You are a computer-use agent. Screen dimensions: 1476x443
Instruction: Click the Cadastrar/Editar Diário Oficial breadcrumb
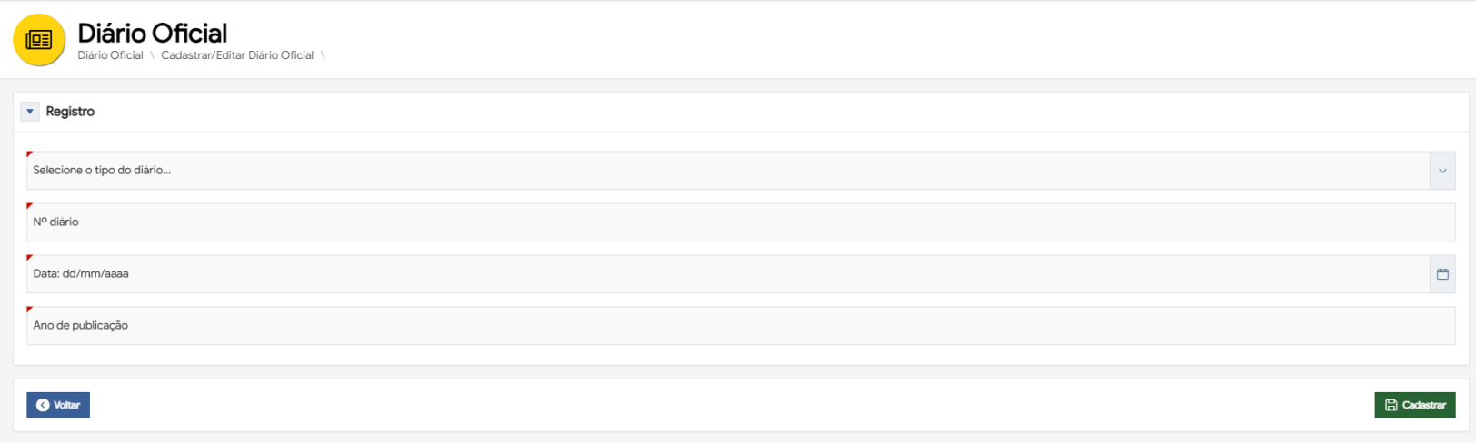pos(237,55)
